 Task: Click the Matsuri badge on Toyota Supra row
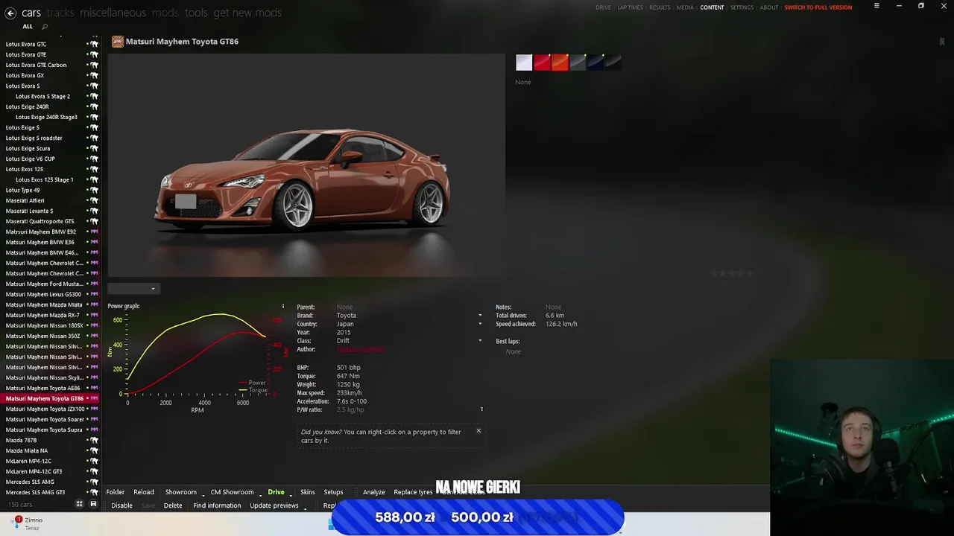[94, 430]
